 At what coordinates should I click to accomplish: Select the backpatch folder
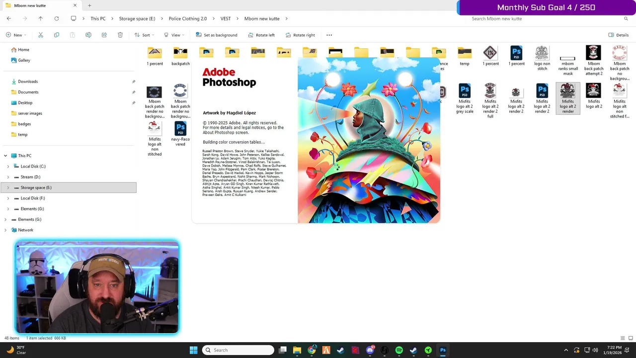[180, 56]
